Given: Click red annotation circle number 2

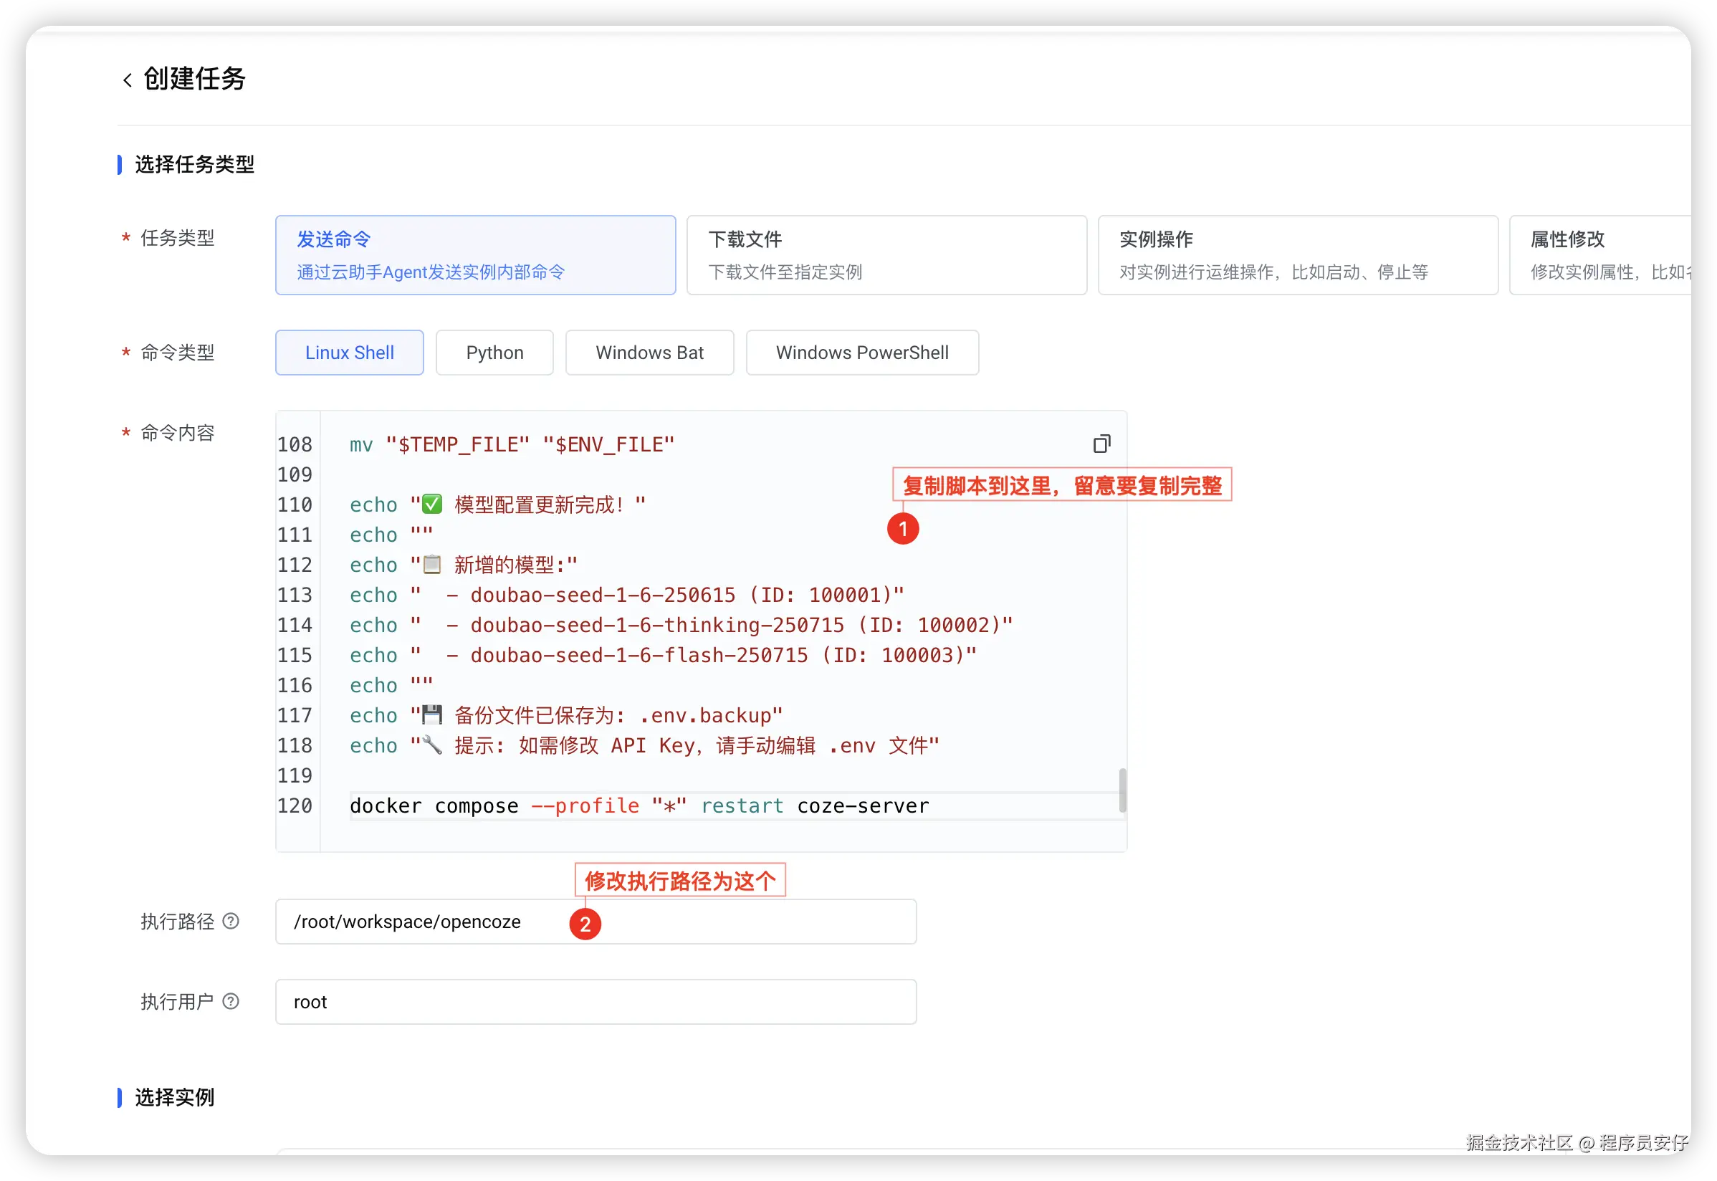Looking at the screenshot, I should pyautogui.click(x=585, y=924).
